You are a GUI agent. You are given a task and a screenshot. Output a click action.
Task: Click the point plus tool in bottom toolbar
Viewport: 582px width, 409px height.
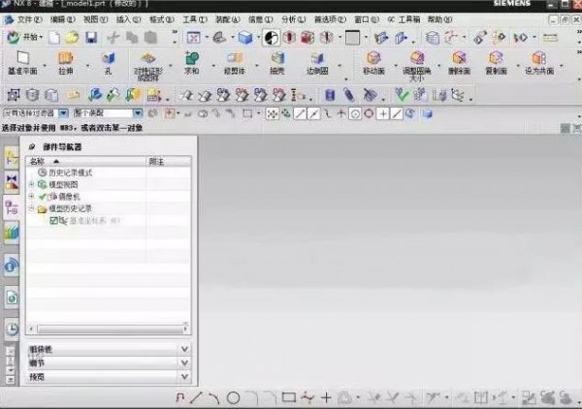coord(326,397)
